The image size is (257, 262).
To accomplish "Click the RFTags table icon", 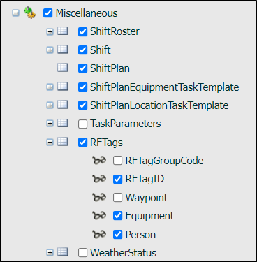I will click(x=63, y=142).
